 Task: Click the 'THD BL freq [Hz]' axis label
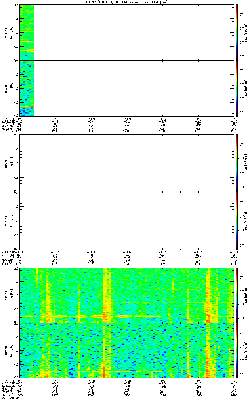pyautogui.click(x=9, y=163)
